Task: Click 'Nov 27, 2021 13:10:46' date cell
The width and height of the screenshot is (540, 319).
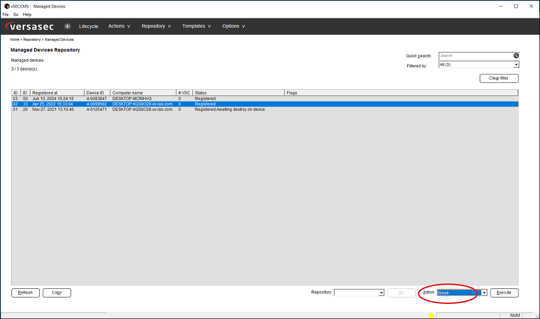Action: 53,109
